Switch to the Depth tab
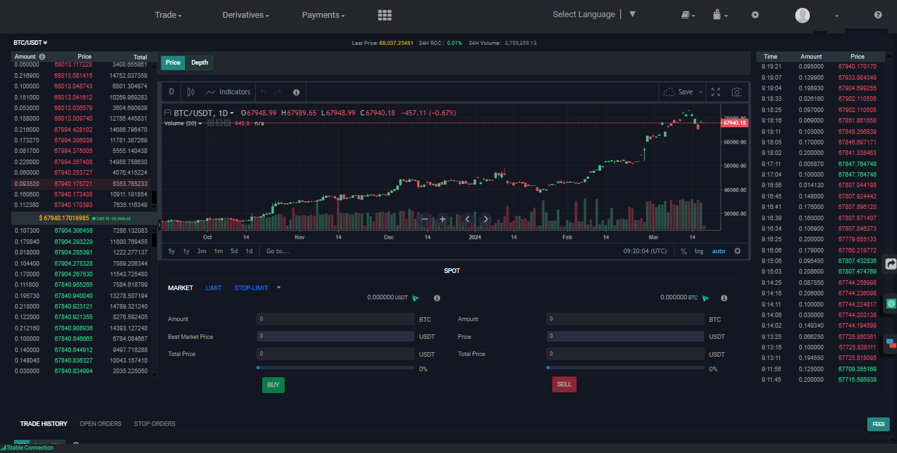Viewport: 897px width, 453px height. (199, 62)
